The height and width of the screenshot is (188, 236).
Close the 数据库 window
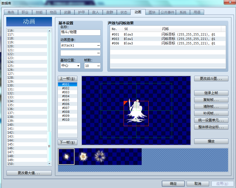tap(230, 2)
